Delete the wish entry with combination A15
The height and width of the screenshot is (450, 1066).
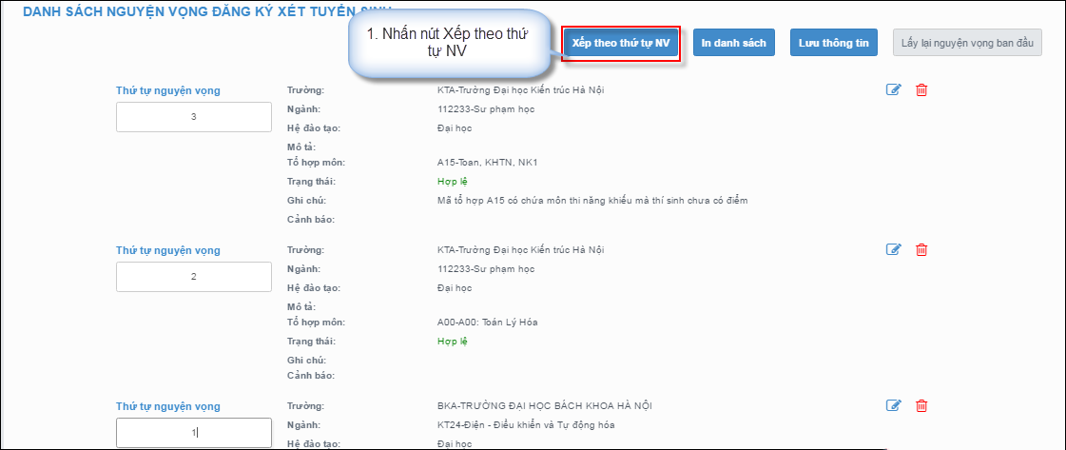tap(921, 89)
